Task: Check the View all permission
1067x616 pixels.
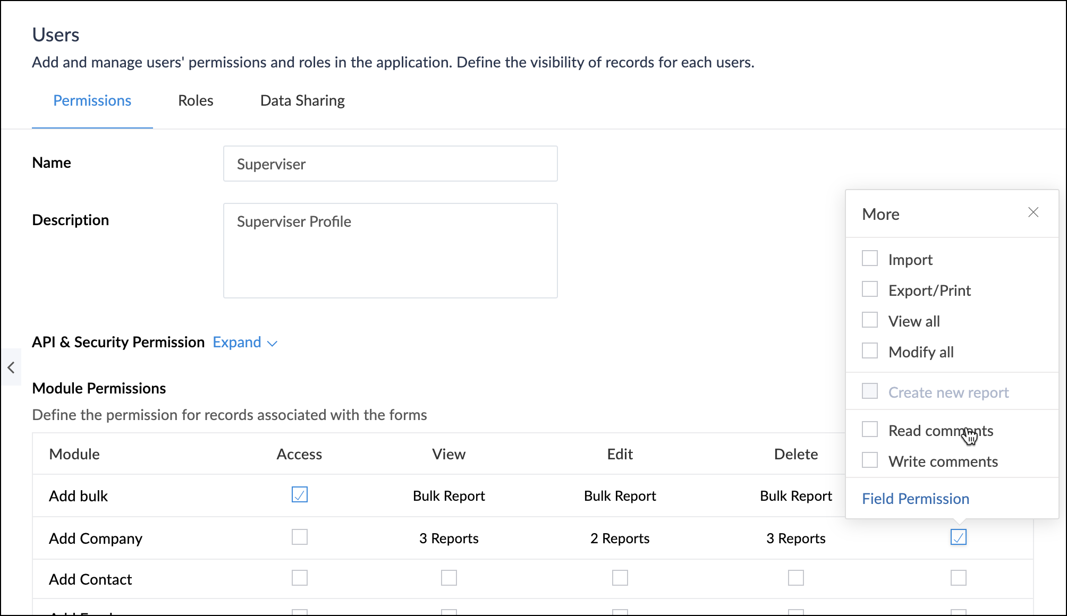Action: (869, 320)
